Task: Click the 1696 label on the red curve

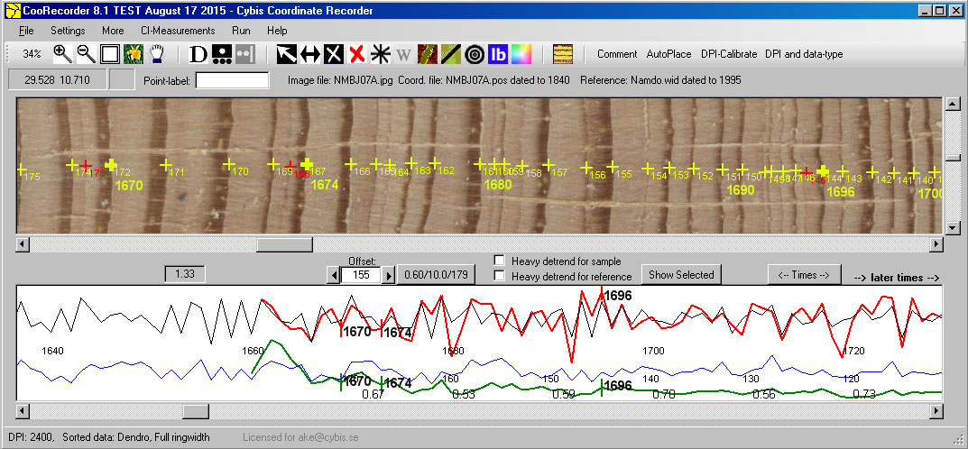Action: (x=618, y=296)
